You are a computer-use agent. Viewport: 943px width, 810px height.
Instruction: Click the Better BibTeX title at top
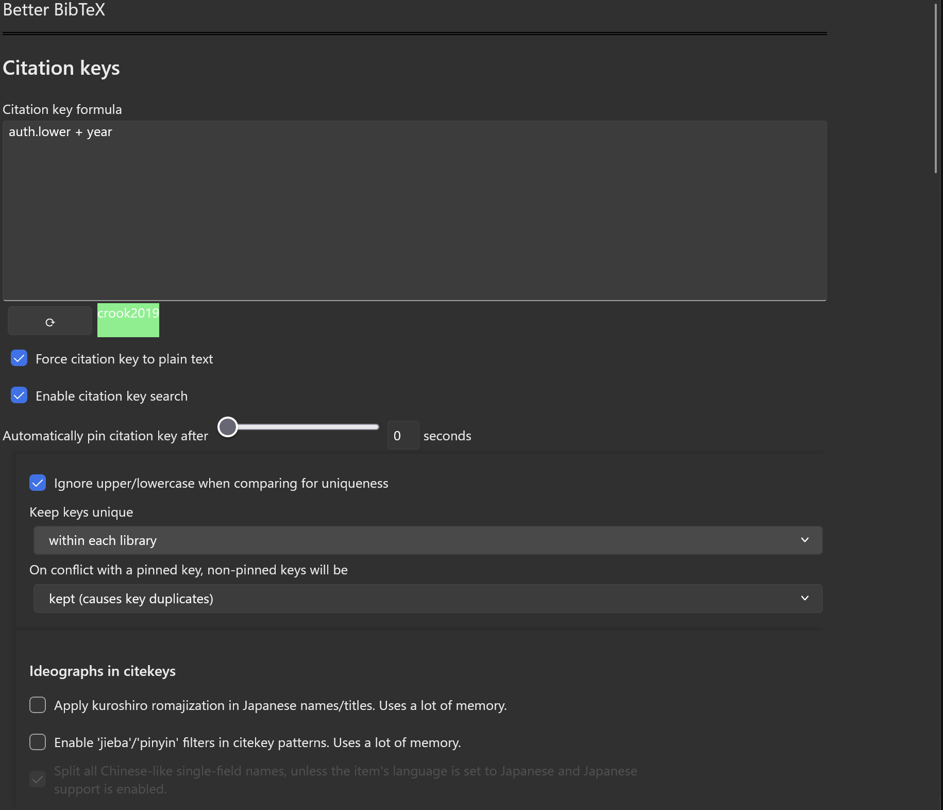[54, 10]
